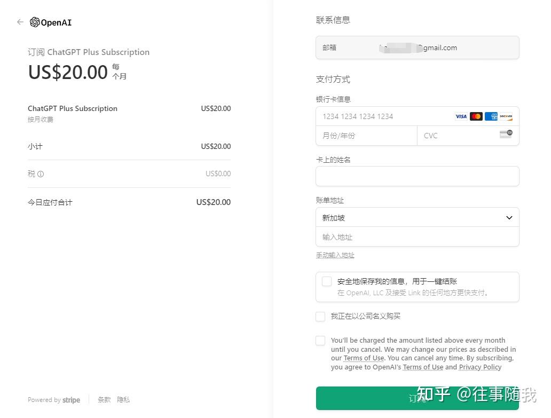Select the American Express icon
Viewport: 551px width, 418px height.
coord(491,116)
